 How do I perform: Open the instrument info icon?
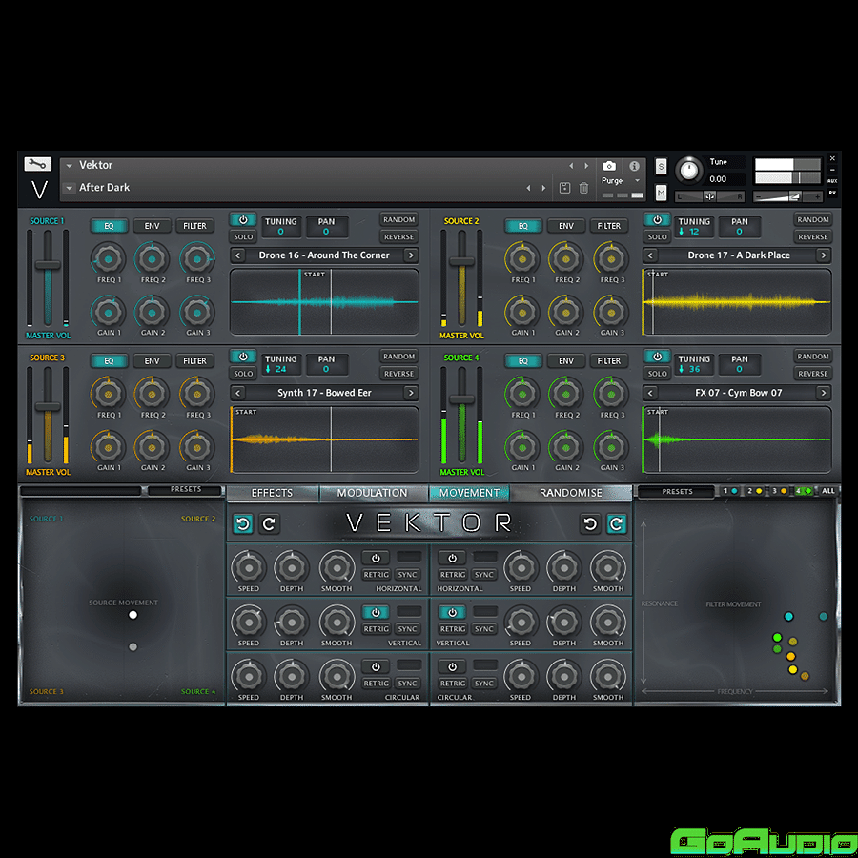[x=634, y=166]
